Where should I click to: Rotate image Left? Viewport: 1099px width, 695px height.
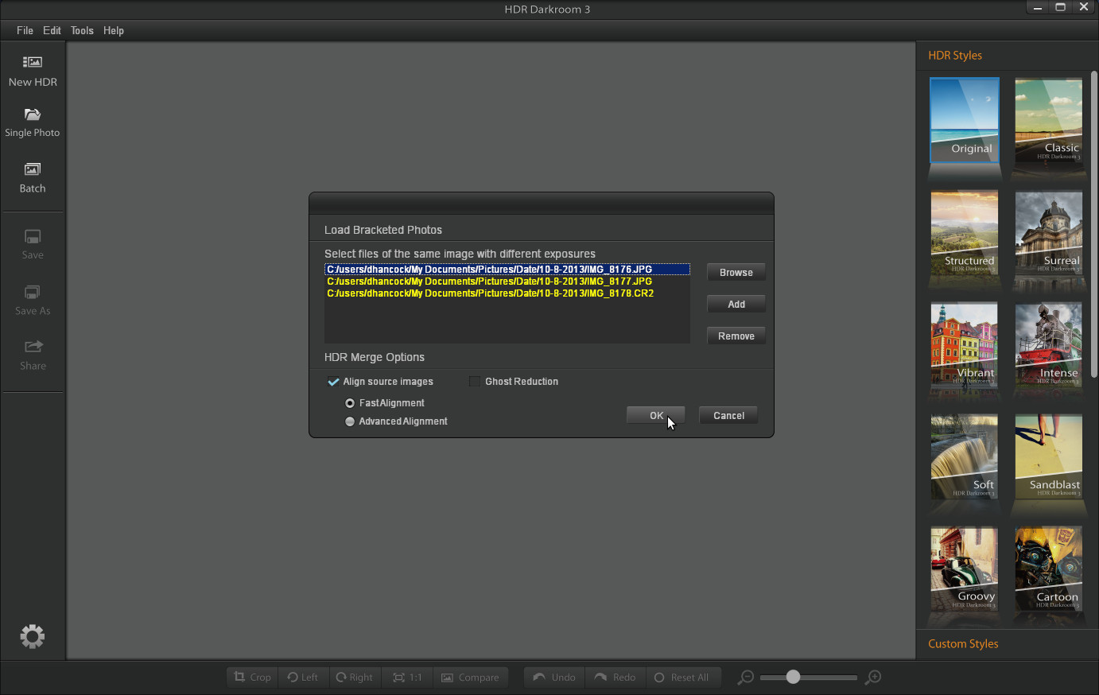point(303,678)
